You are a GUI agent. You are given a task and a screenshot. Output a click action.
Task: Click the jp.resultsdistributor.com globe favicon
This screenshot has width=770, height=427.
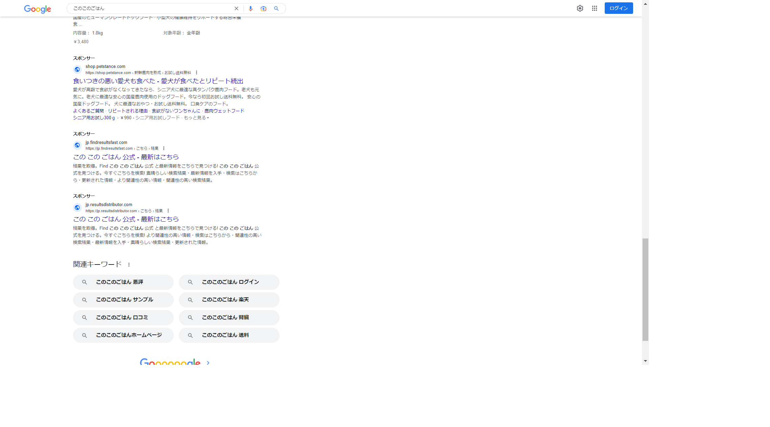click(x=77, y=207)
